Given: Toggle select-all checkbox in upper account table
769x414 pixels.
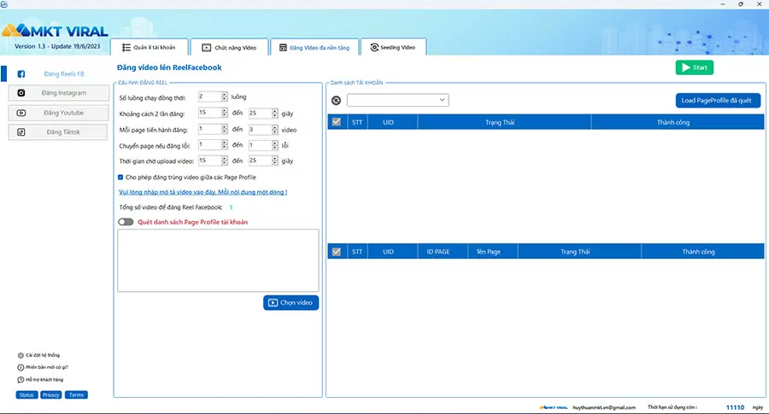Looking at the screenshot, I should coord(337,122).
